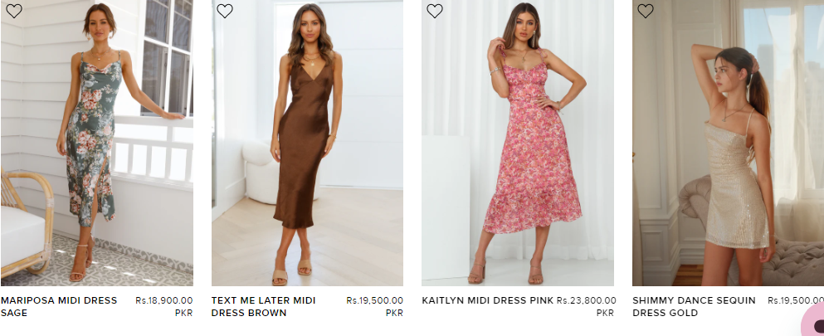The width and height of the screenshot is (824, 336).
Task: Click PKR label under Kaitlyn dress price
Action: tap(605, 313)
